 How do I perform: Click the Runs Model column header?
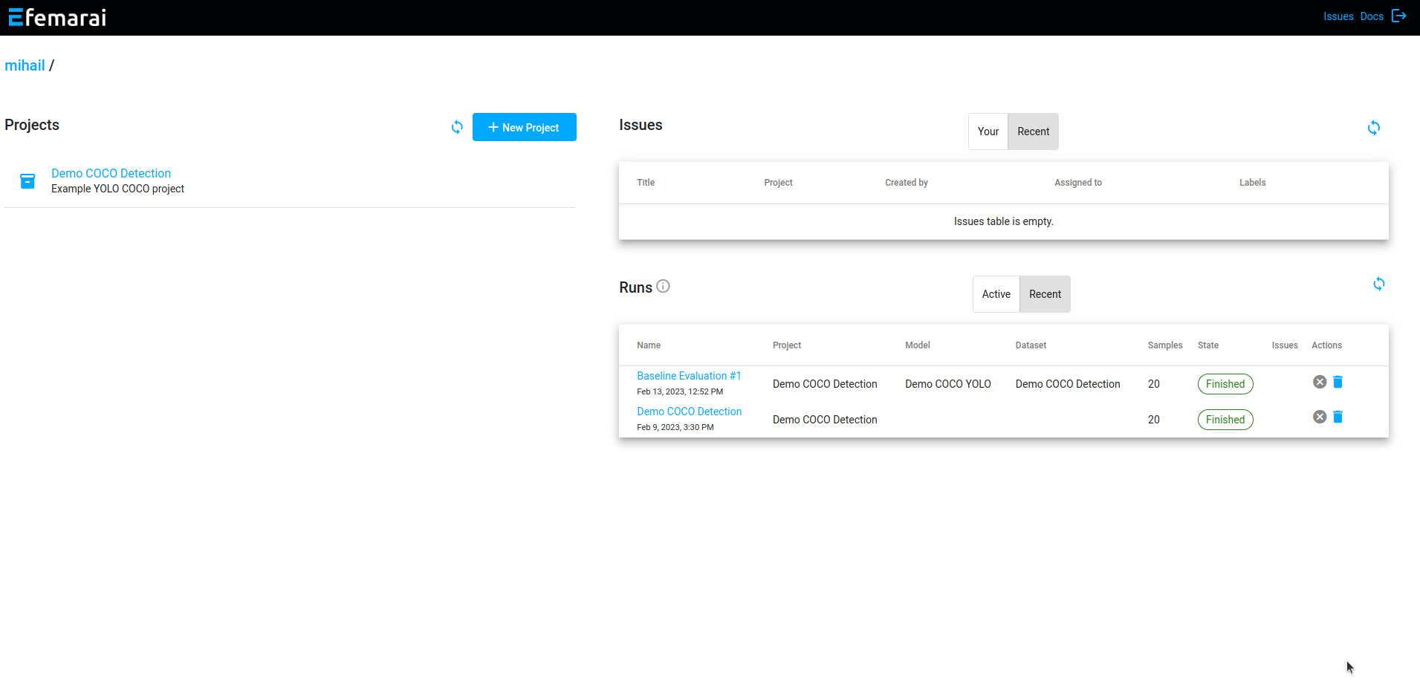(x=918, y=345)
